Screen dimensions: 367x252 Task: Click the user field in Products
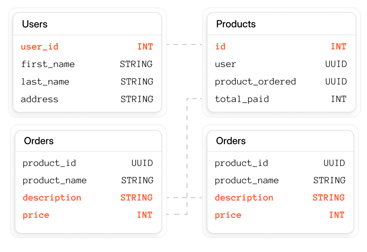coord(225,64)
